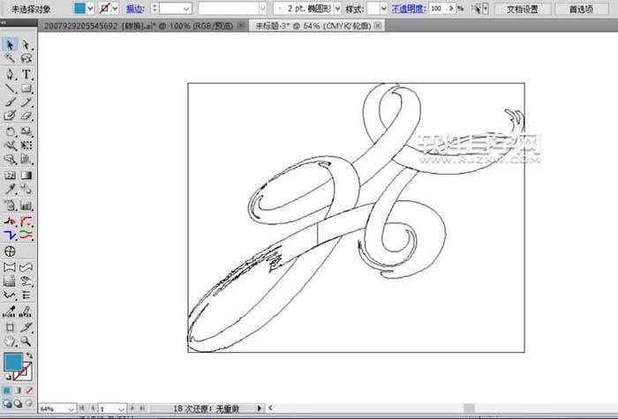
Task: Open the 描边 stroke panel link
Action: point(135,9)
